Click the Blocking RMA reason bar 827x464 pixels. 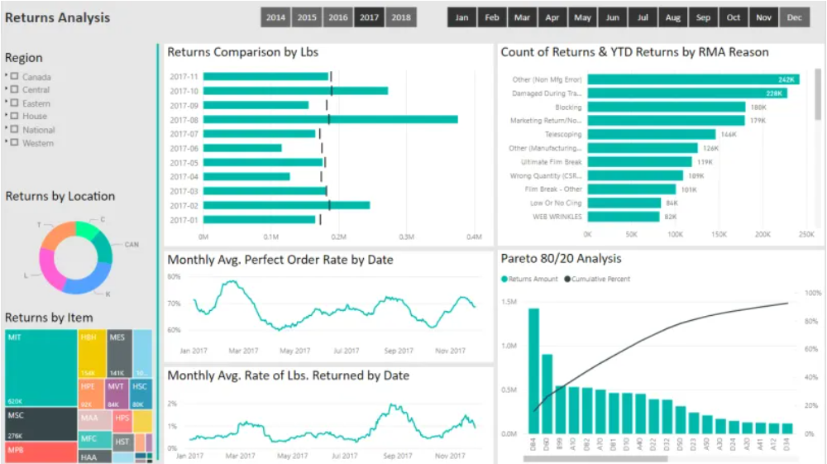tap(667, 107)
